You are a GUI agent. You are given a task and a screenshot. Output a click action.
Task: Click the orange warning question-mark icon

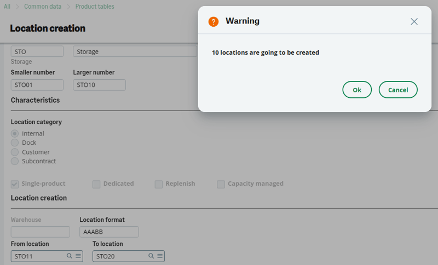pos(214,21)
